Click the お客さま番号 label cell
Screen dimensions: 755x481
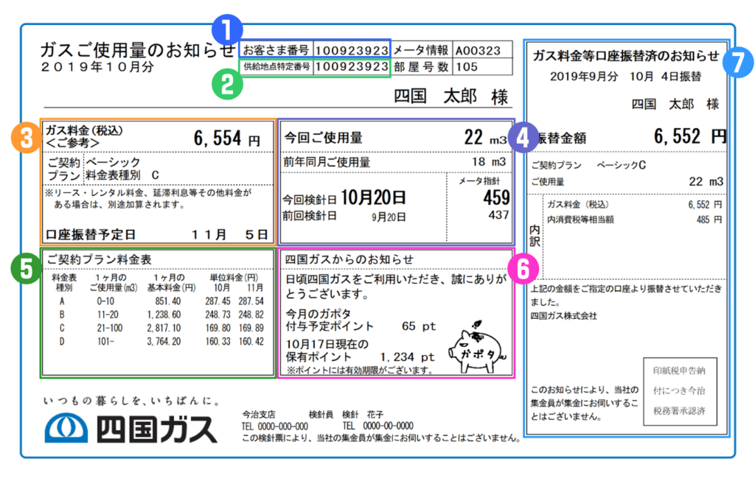(x=276, y=50)
